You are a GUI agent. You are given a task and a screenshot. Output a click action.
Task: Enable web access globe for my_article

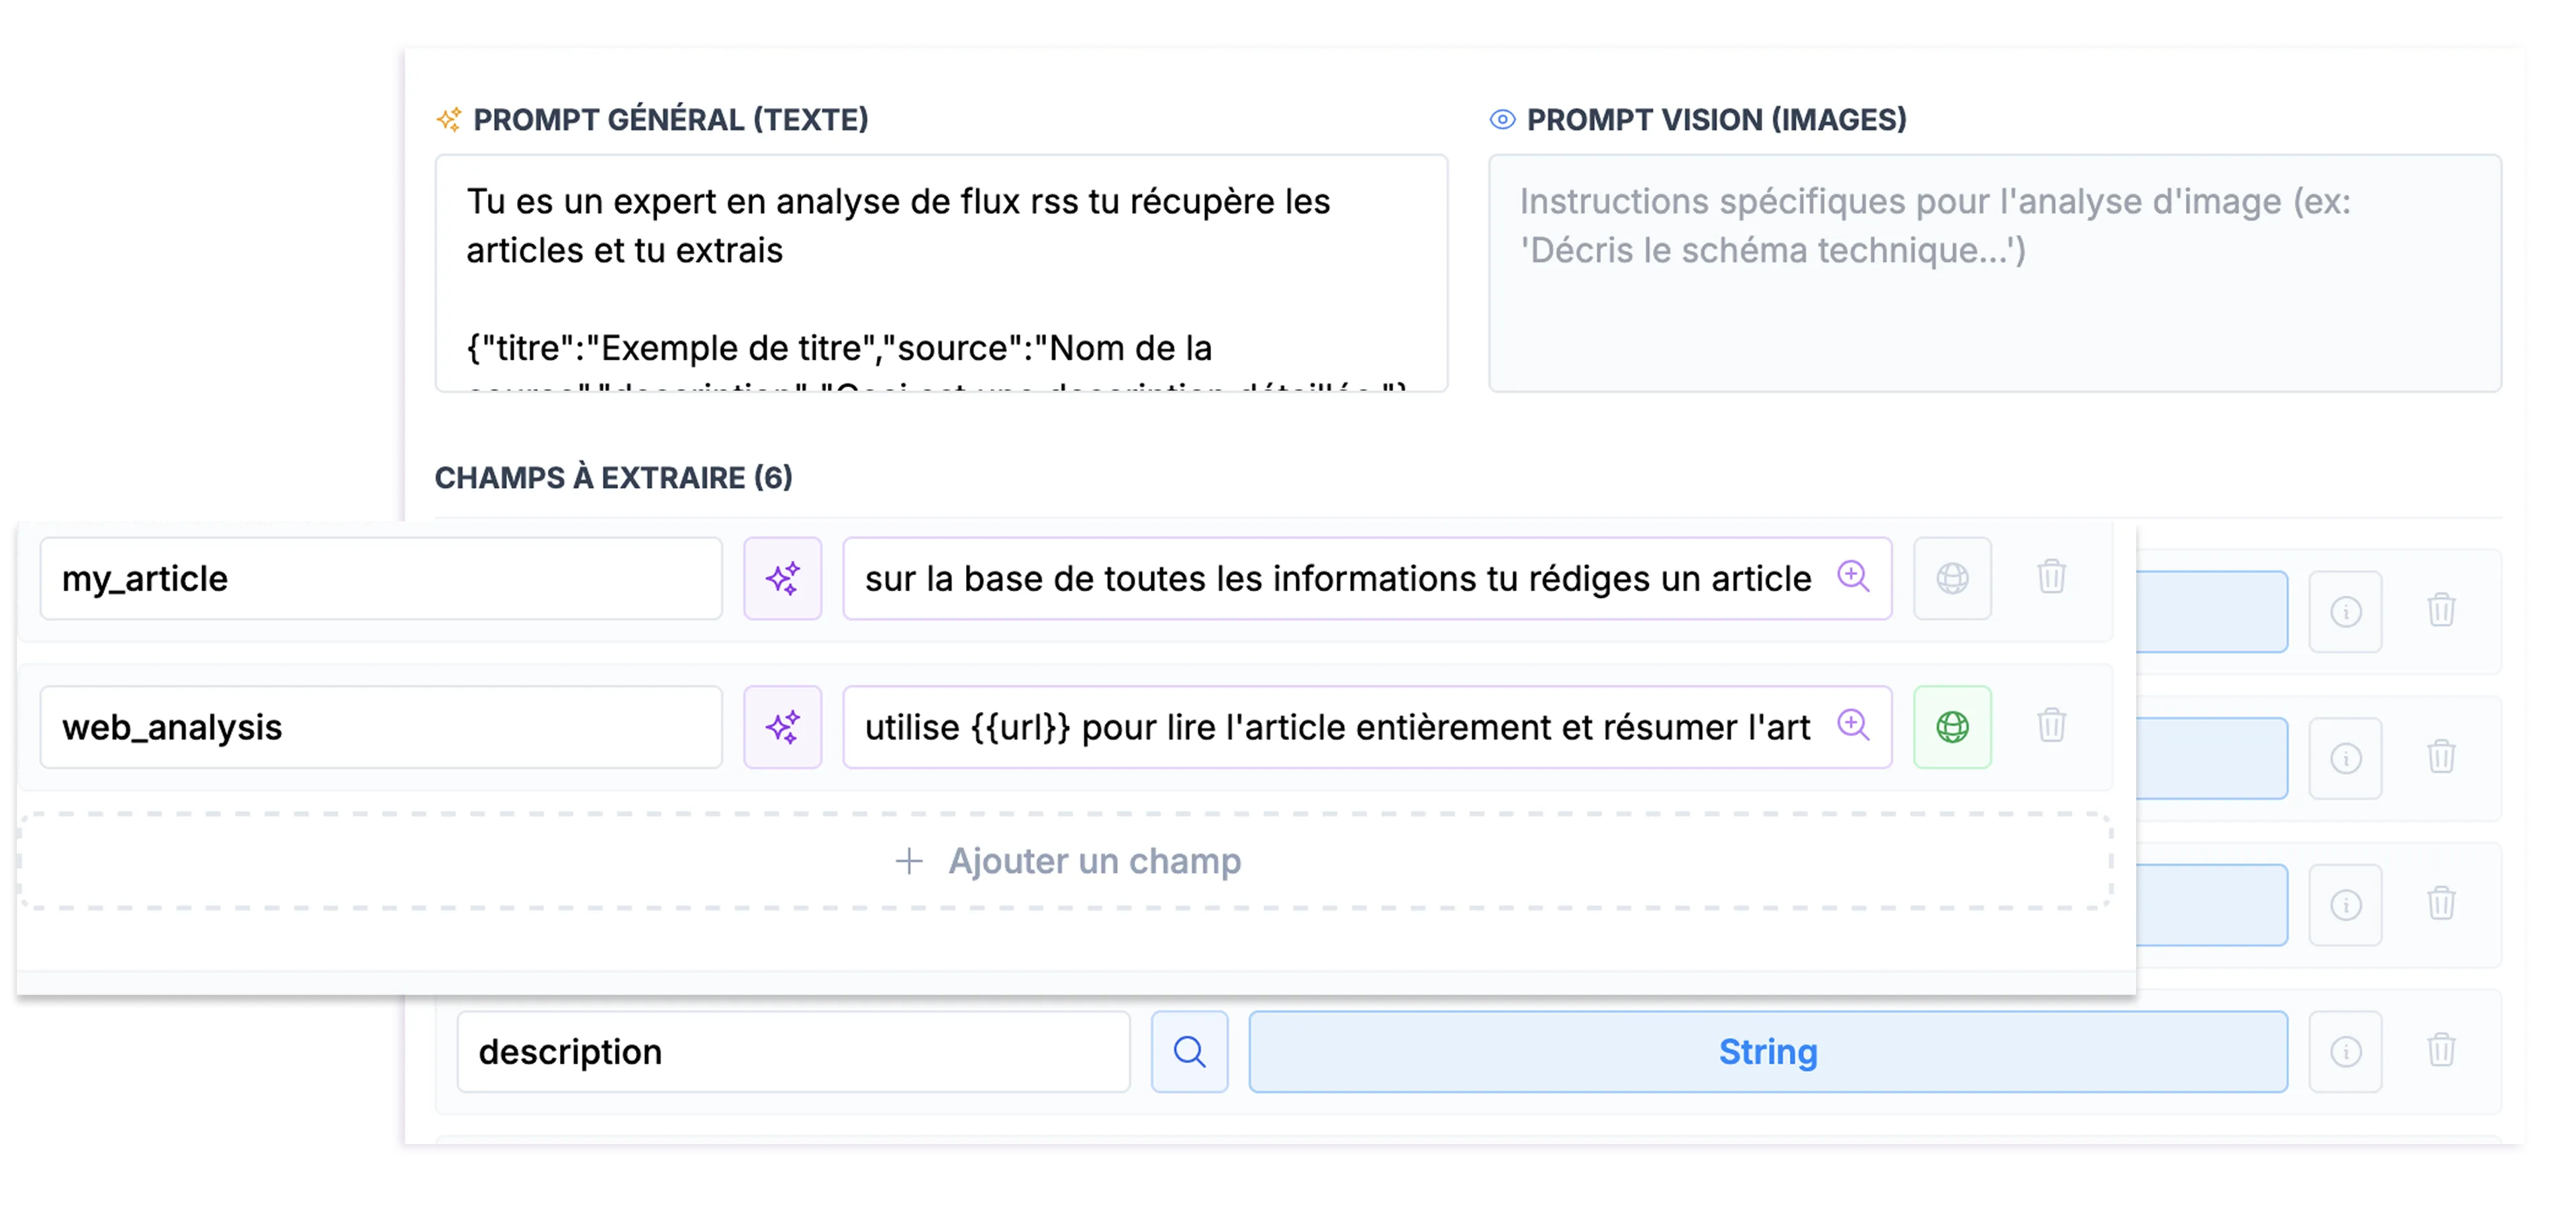pyautogui.click(x=1951, y=578)
